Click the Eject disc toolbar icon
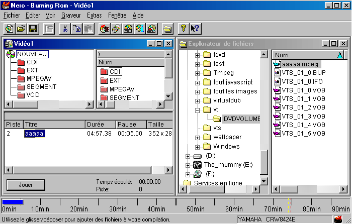 point(152,29)
